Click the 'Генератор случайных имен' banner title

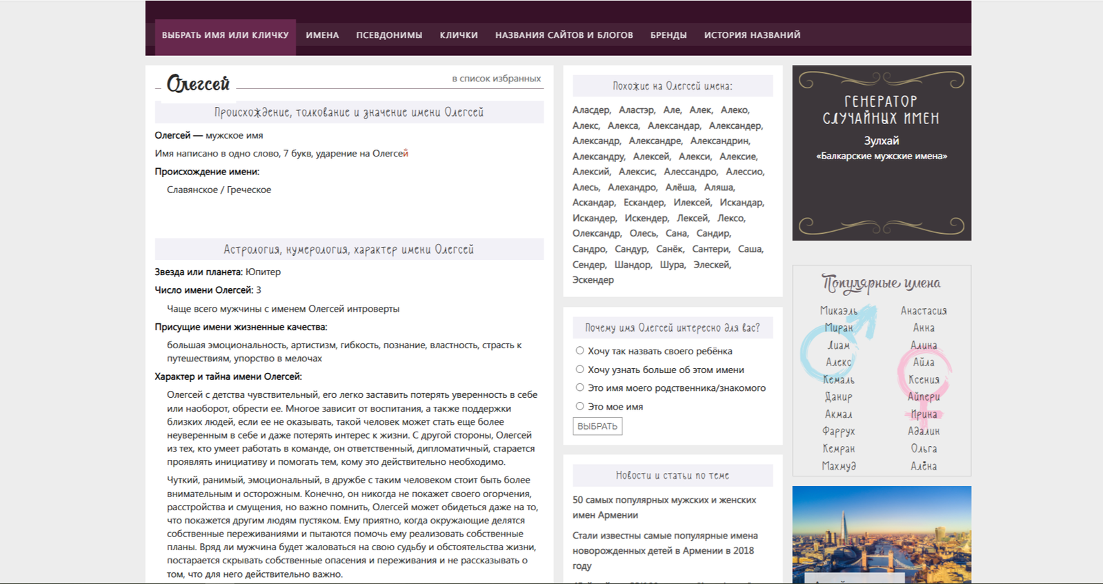(882, 110)
